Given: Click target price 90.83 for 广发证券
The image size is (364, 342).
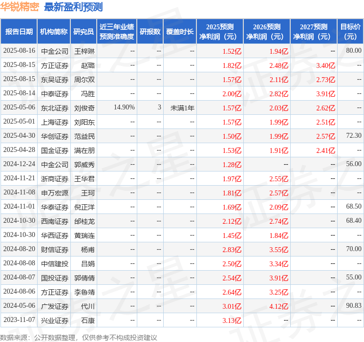Looking at the screenshot, I should coord(354,305).
